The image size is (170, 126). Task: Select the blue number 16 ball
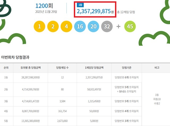(x=80, y=27)
